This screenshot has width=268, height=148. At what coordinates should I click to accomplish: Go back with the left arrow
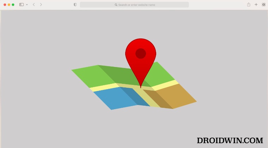(34, 5)
